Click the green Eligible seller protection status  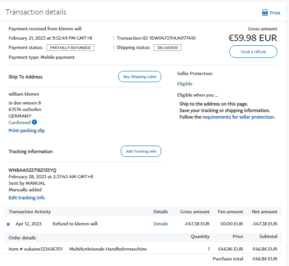click(185, 84)
